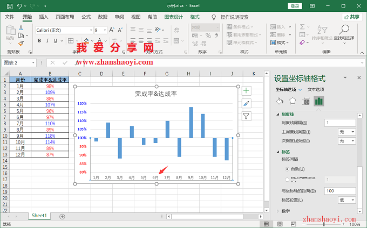
Task: Open the font name Calibri dropdown
Action: 91,30
